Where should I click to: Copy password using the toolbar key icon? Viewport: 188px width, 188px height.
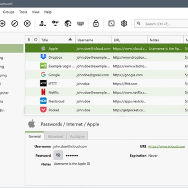tap(55, 23)
